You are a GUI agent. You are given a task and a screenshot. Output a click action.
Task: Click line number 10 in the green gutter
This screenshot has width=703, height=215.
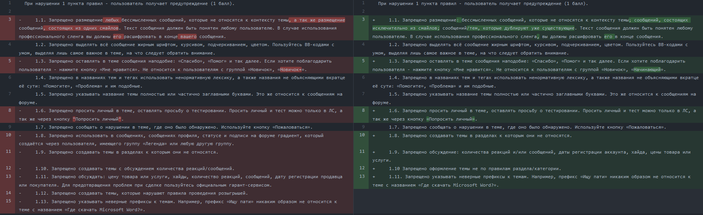tap(362, 135)
